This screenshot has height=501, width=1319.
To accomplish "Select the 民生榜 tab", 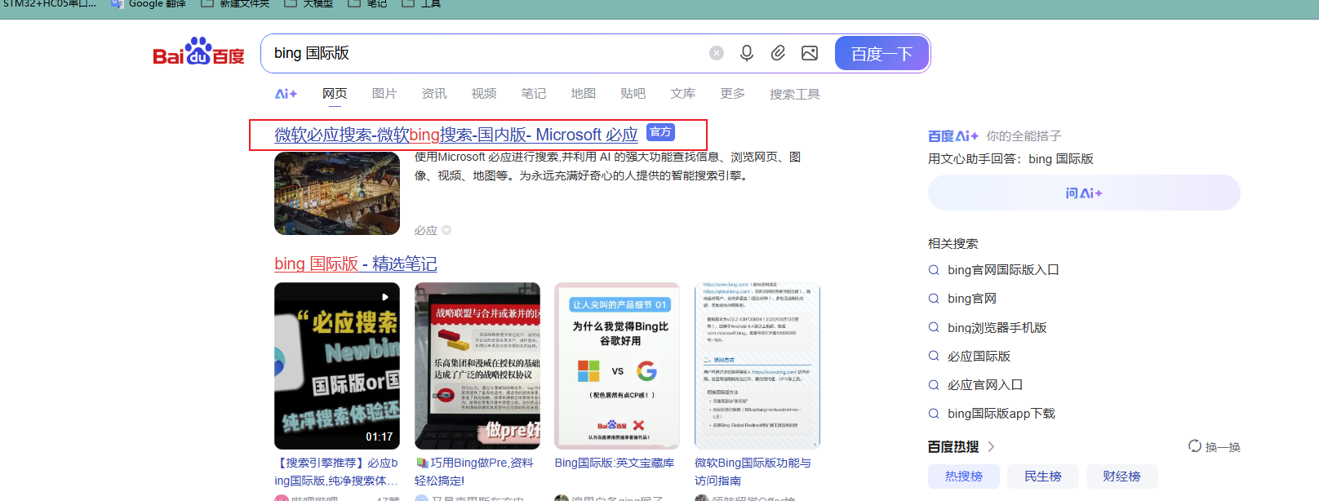I will 1043,477.
